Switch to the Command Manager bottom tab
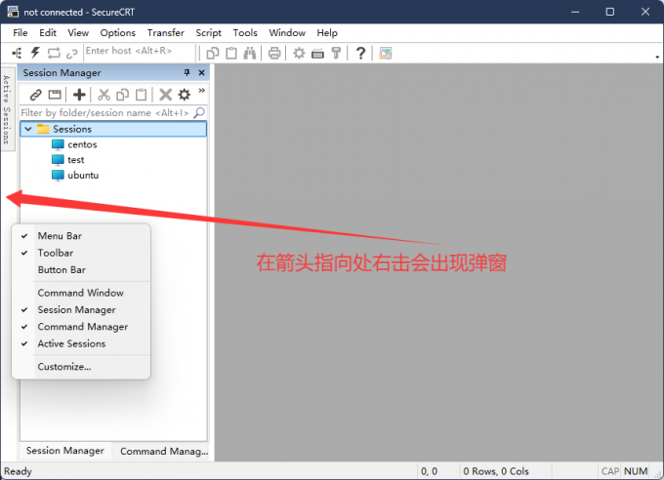664x480 pixels. click(164, 451)
